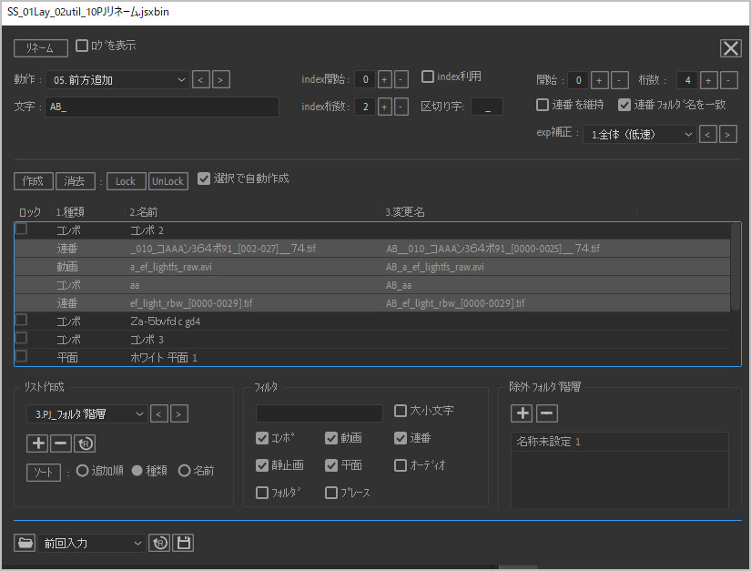
Task: Go to previous リスト作成 mode
Action: tap(159, 413)
